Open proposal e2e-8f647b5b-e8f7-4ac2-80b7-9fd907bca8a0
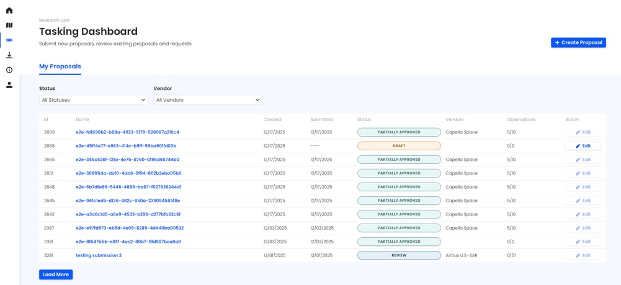The image size is (621, 285). pyautogui.click(x=128, y=242)
